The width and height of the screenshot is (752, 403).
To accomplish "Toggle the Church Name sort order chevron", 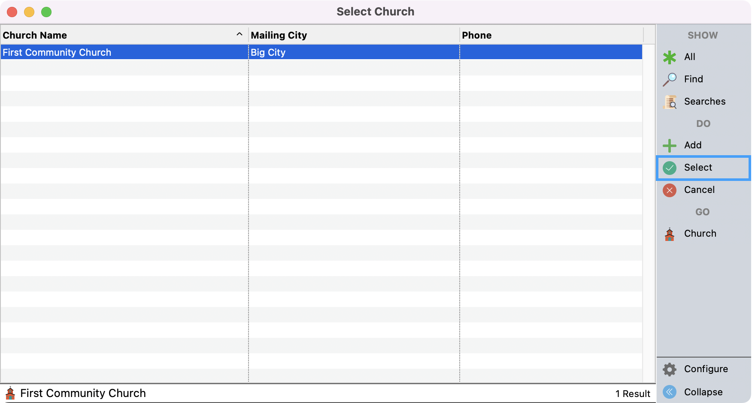I will coord(239,34).
